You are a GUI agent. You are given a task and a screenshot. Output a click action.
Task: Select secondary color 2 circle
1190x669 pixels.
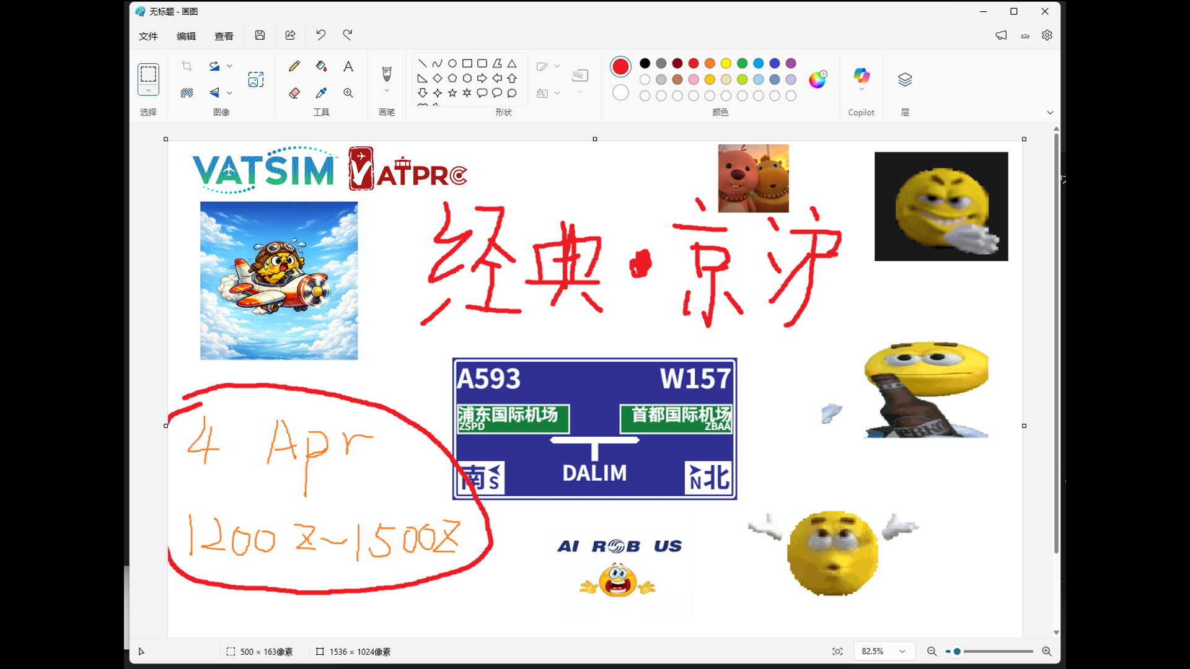point(620,93)
